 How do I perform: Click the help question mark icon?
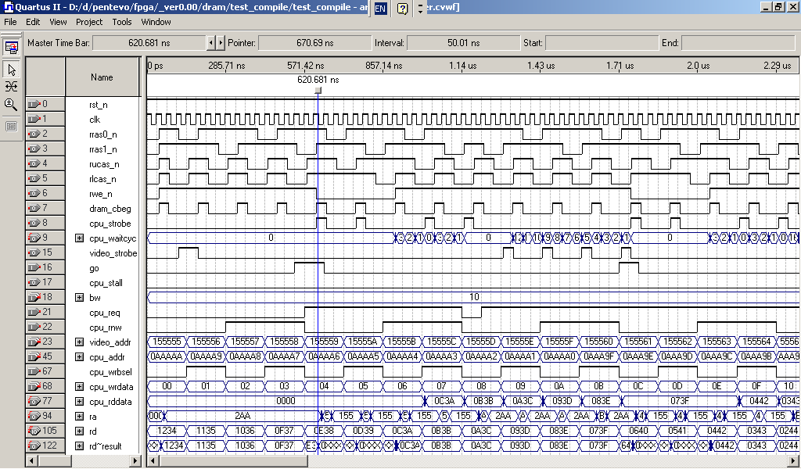402,9
